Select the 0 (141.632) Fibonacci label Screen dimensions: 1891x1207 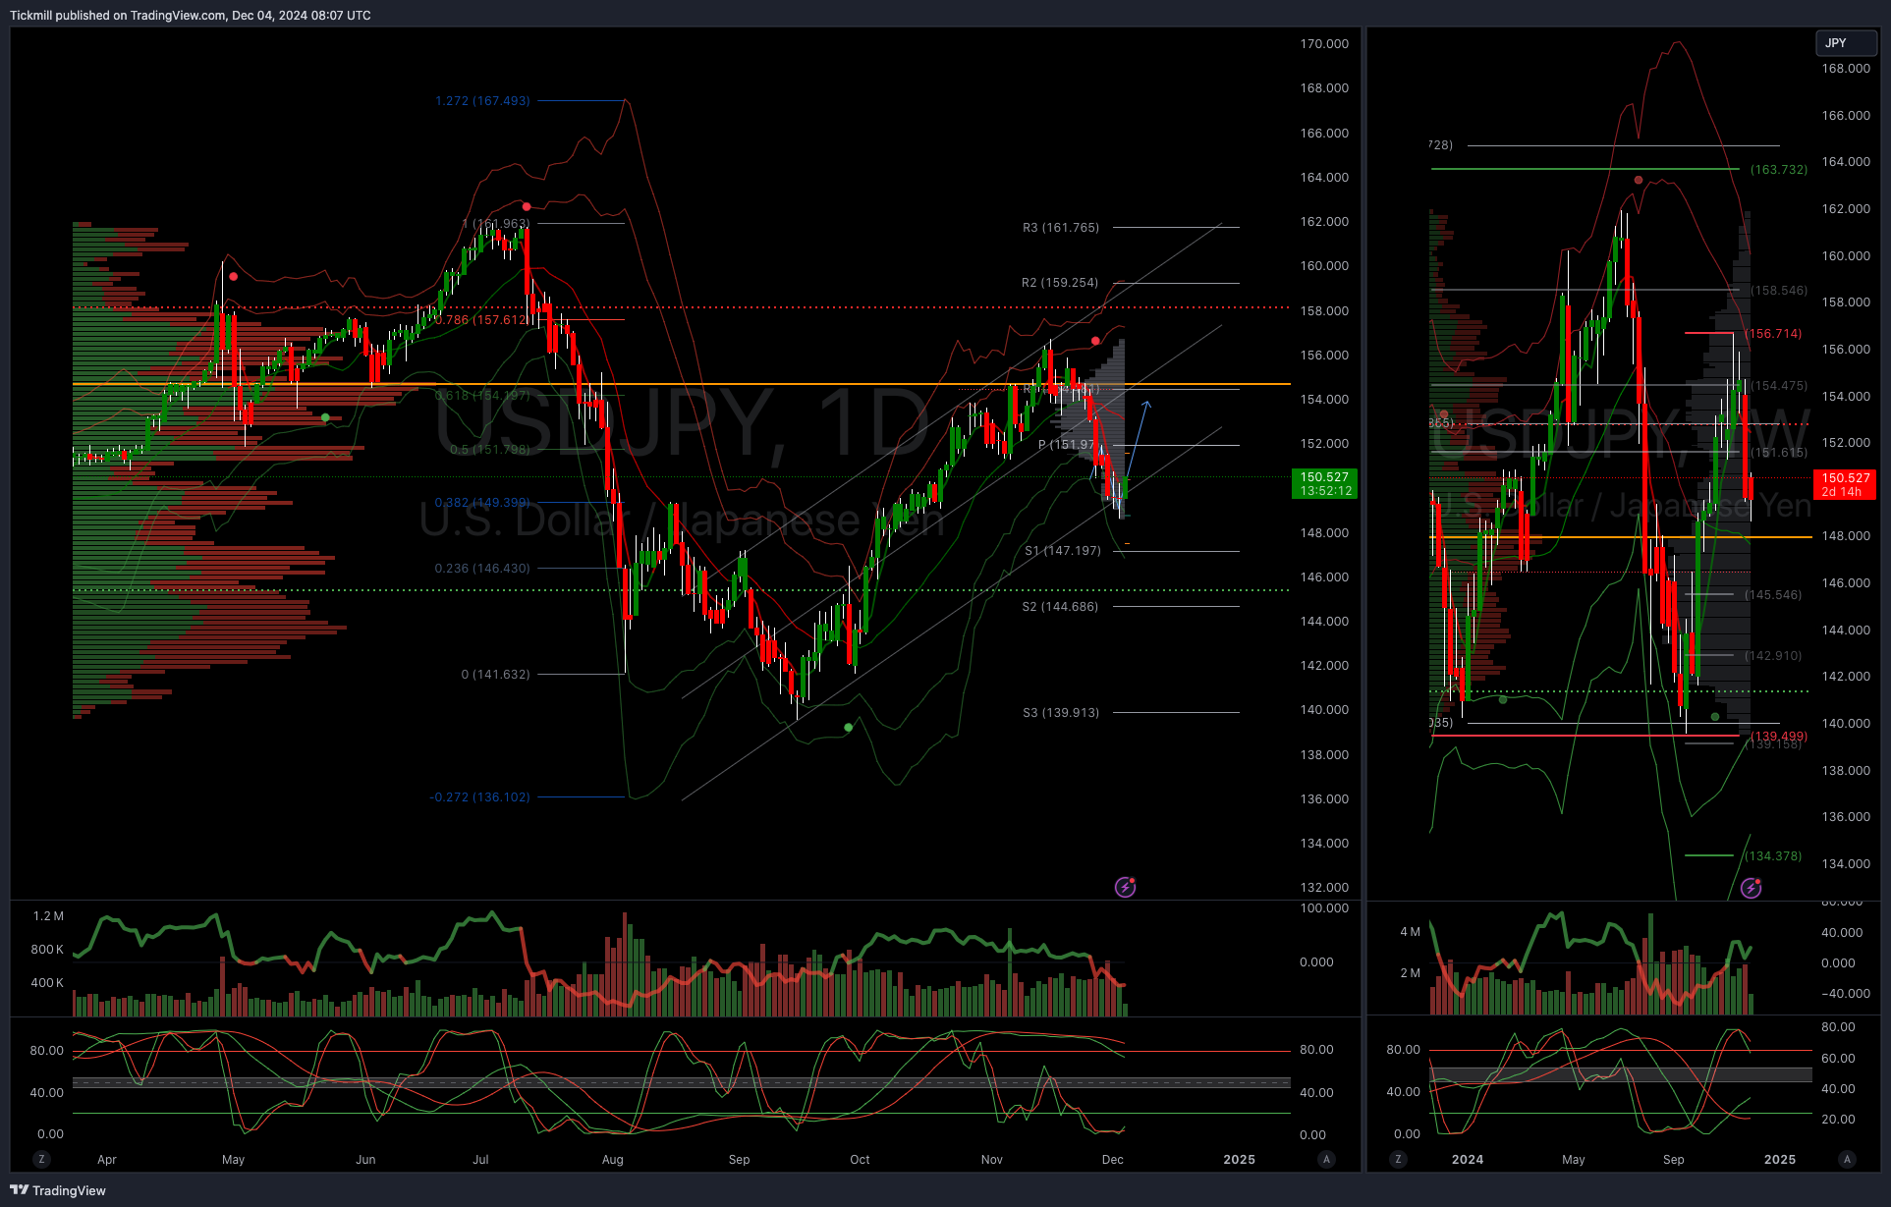495,674
